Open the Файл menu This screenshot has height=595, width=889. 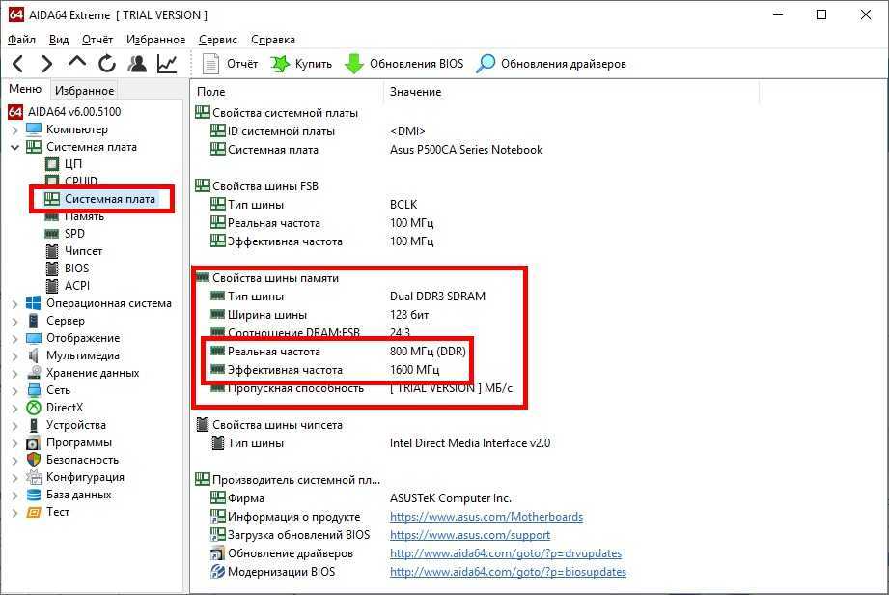[x=21, y=40]
